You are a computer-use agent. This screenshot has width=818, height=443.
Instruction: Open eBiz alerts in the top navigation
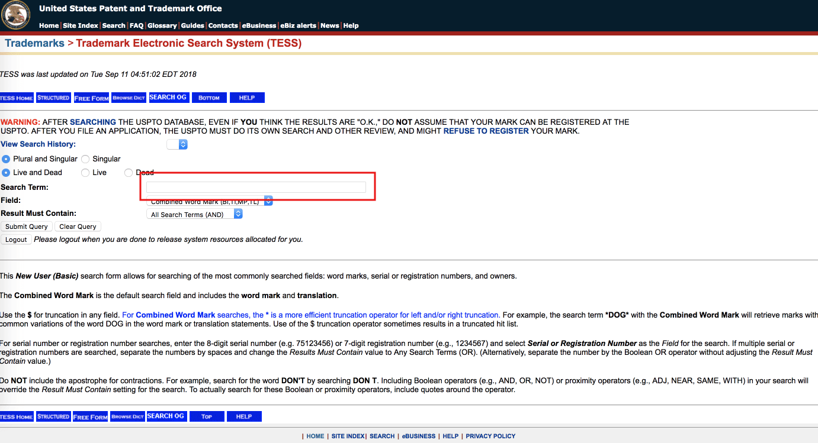point(299,25)
